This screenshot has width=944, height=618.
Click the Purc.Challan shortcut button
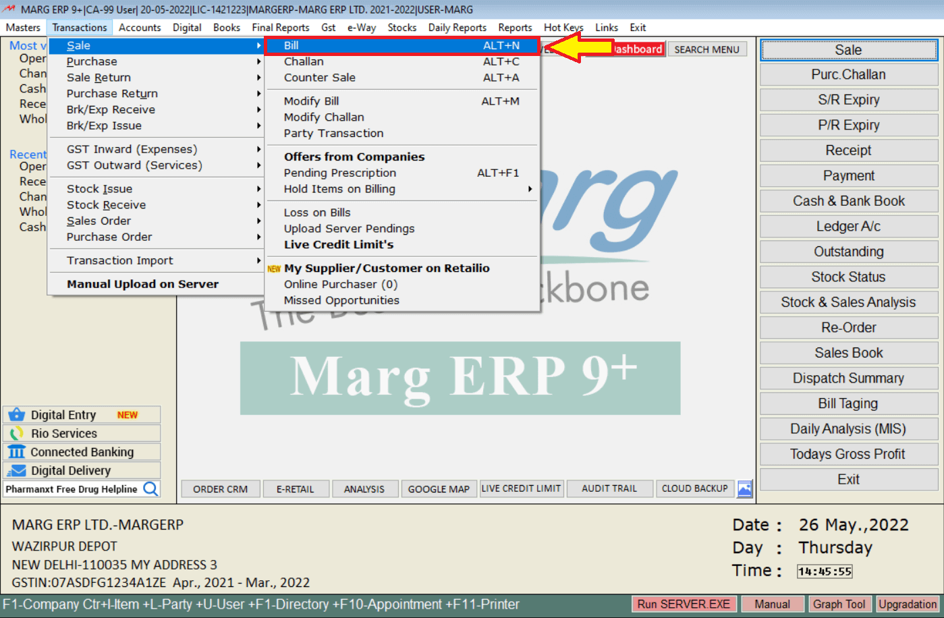coord(849,75)
